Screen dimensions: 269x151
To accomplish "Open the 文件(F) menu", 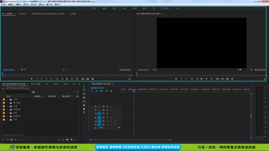I will tap(4, 5).
